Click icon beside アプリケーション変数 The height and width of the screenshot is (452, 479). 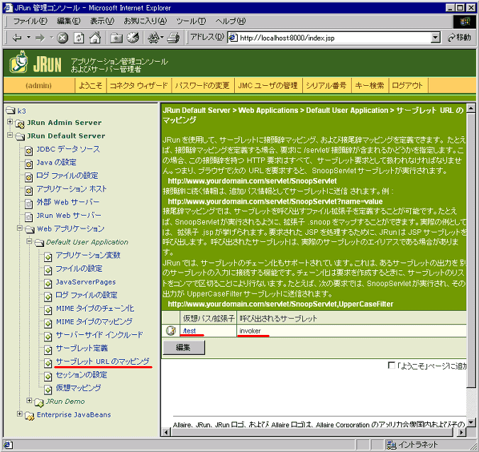48,257
